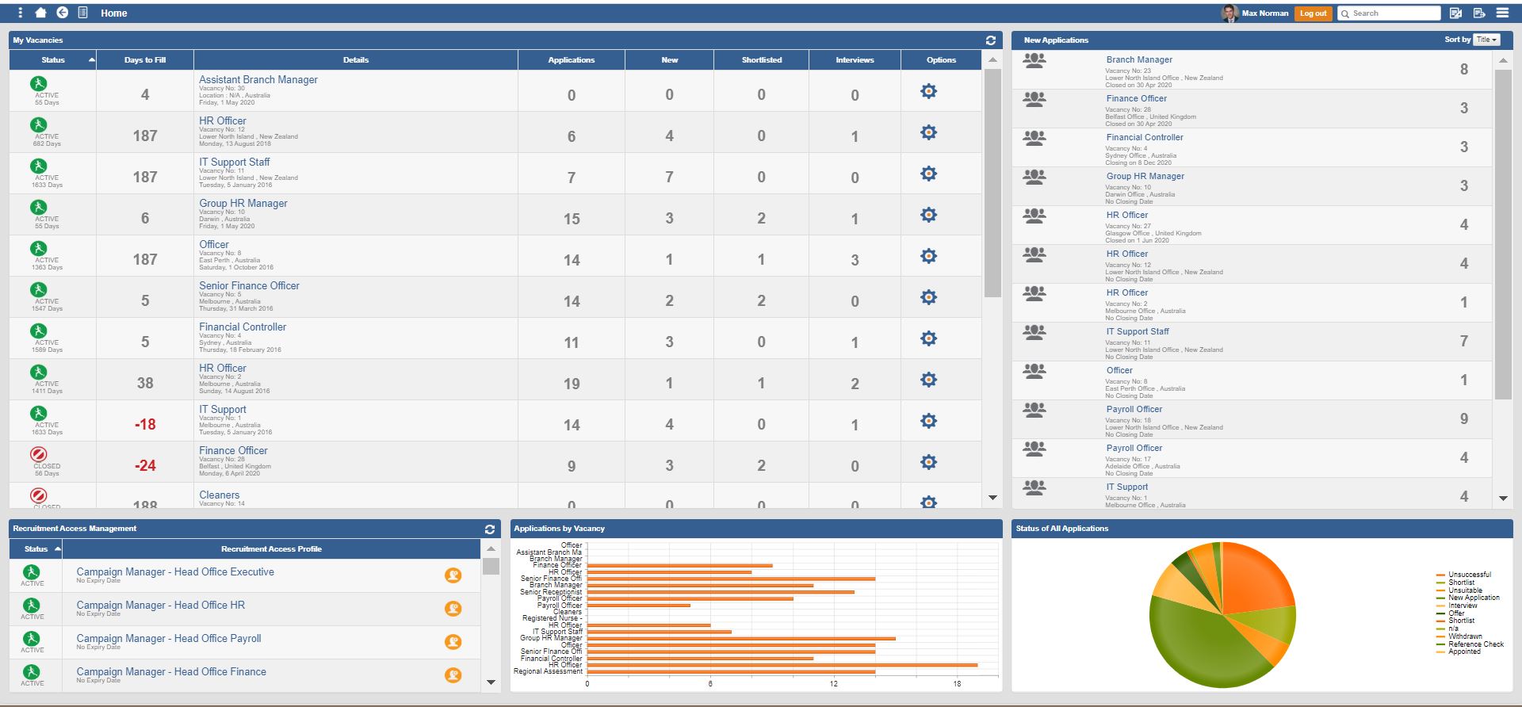Viewport: 1522px width, 707px height.
Task: Open the hamburger menu at top right
Action: click(x=1501, y=13)
